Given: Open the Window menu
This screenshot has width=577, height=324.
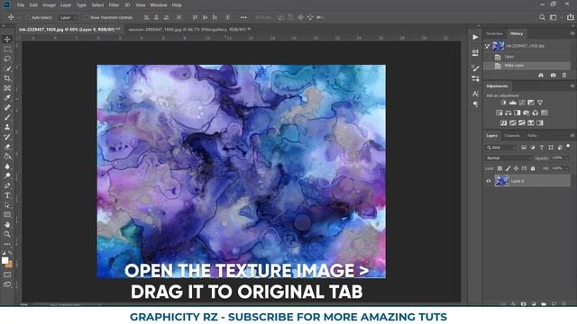Looking at the screenshot, I should pyautogui.click(x=159, y=5).
